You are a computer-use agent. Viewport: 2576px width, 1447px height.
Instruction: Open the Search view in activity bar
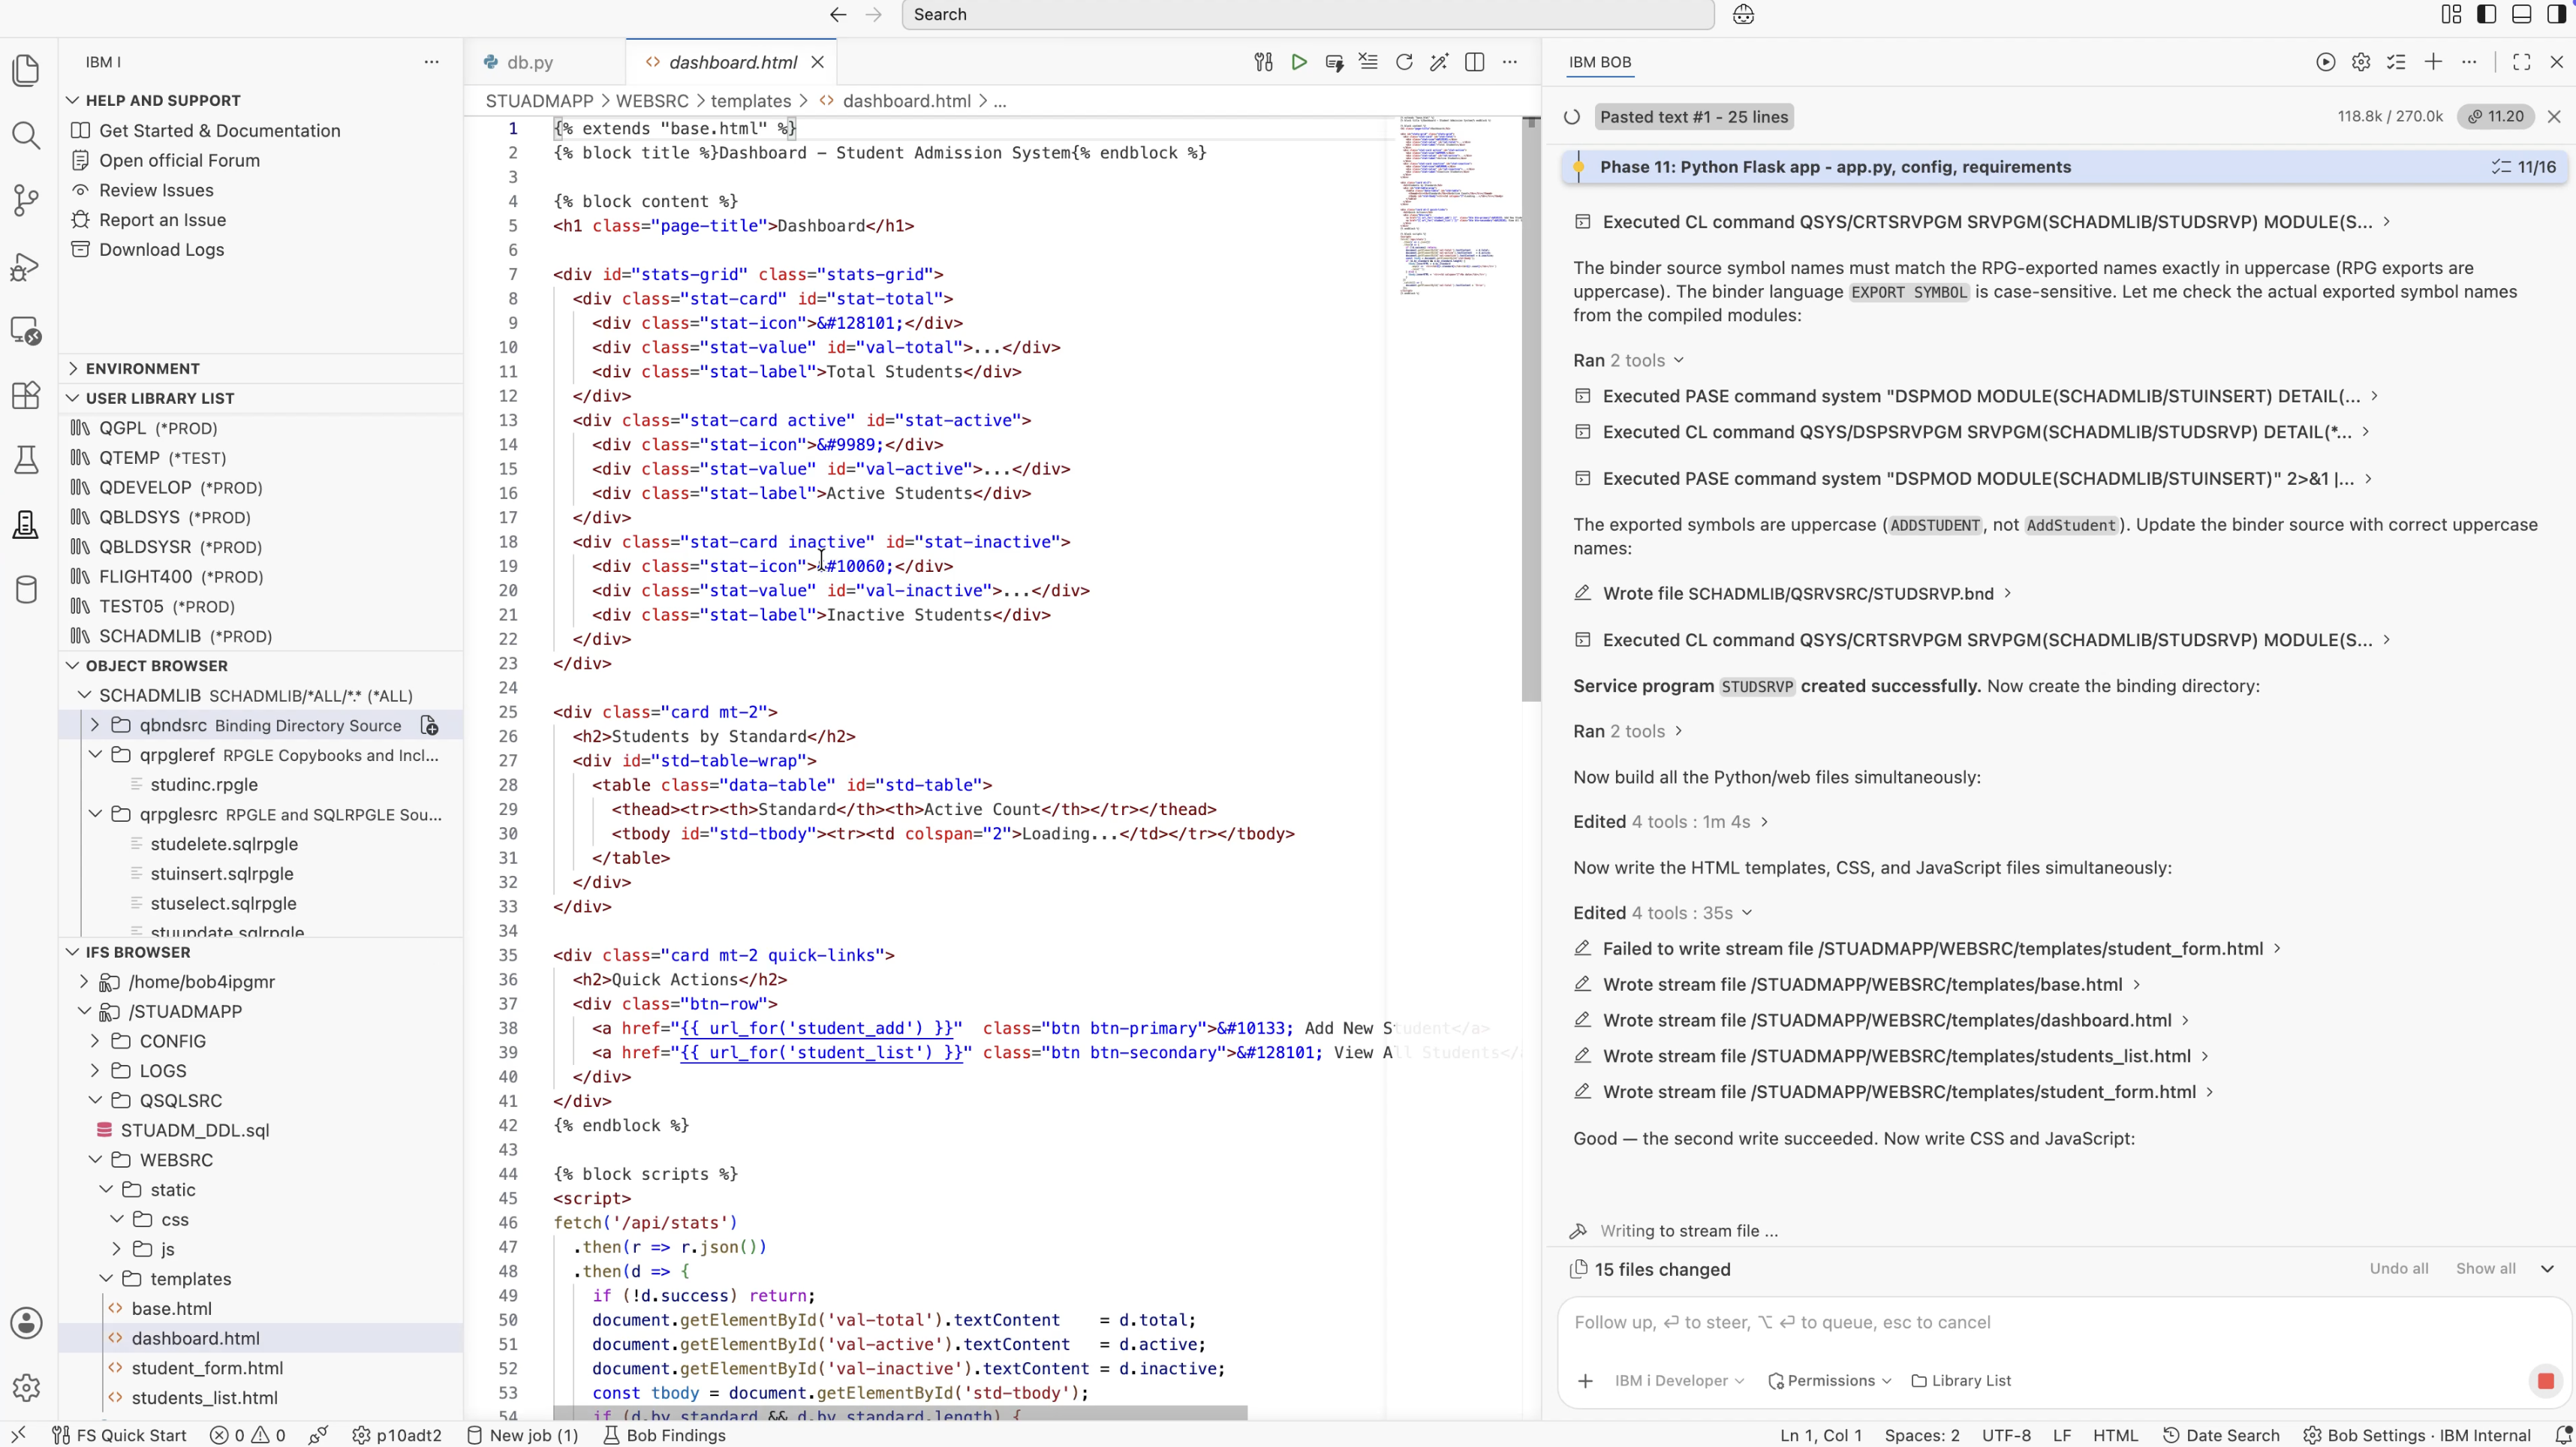(x=26, y=135)
